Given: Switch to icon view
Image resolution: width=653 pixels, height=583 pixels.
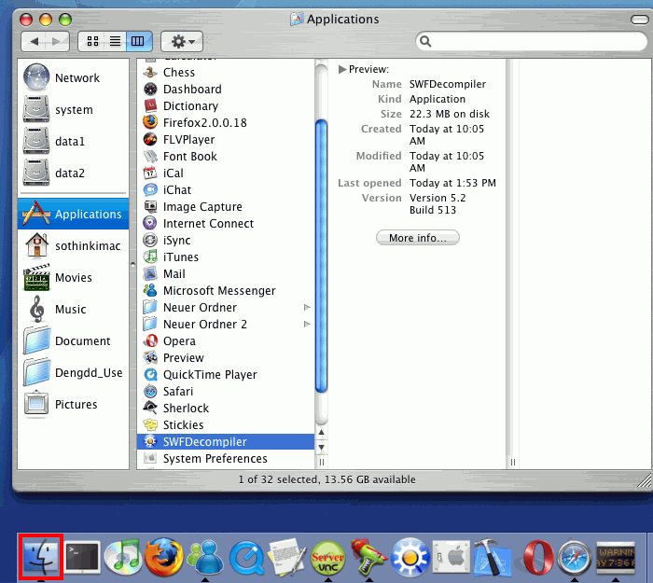Looking at the screenshot, I should point(92,41).
